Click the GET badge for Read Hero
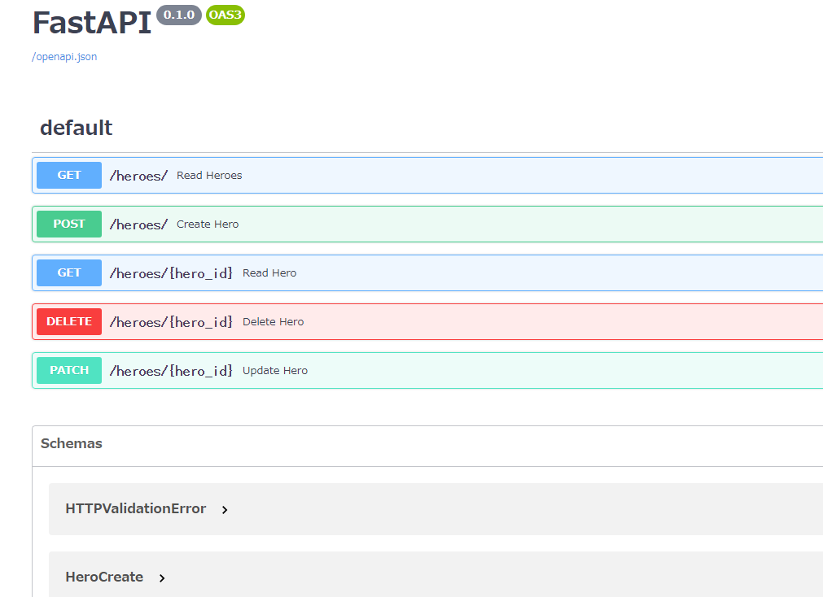 click(x=68, y=272)
